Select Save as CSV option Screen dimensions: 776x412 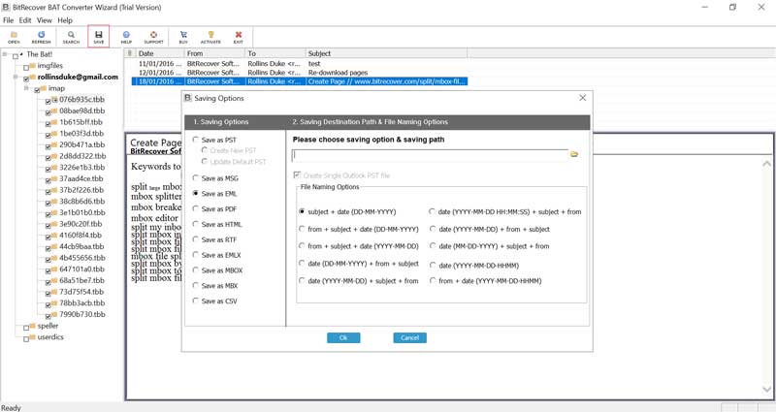pyautogui.click(x=214, y=301)
